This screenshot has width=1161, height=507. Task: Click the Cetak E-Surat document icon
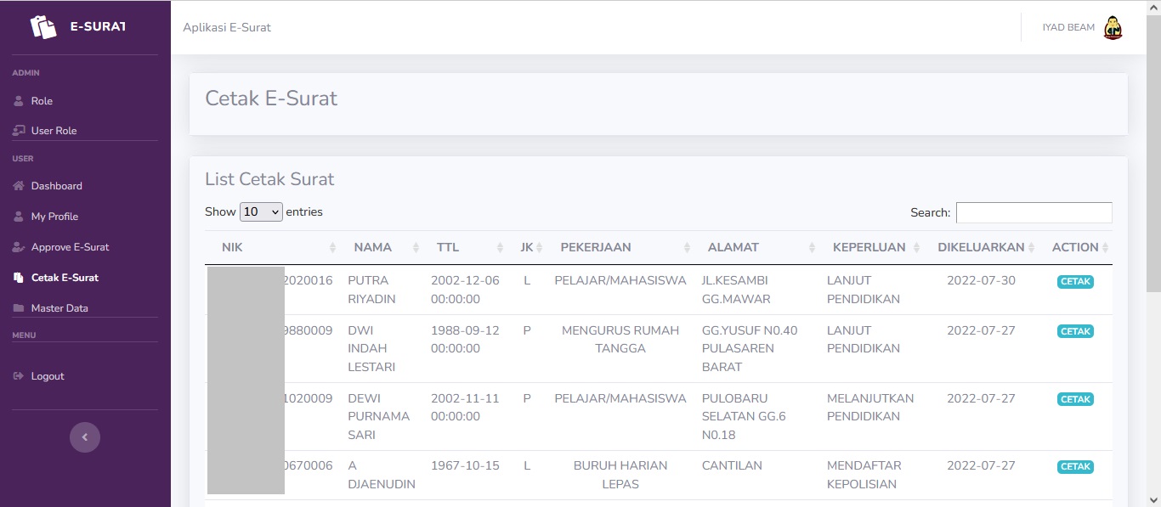click(x=17, y=277)
